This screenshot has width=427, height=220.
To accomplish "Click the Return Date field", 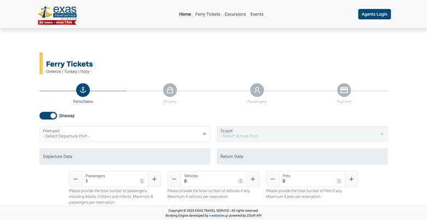I will (302, 157).
